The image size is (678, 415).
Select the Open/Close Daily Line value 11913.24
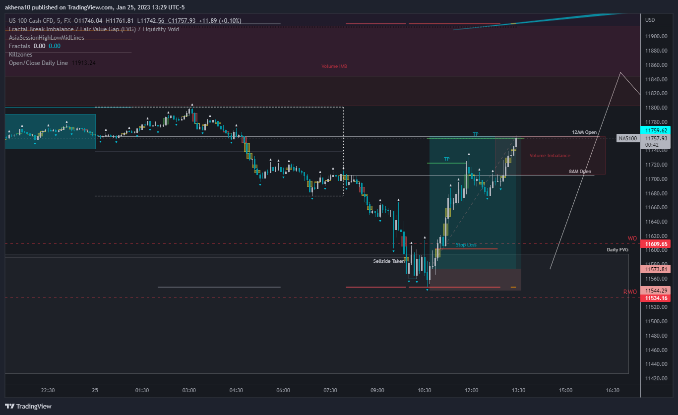(83, 63)
